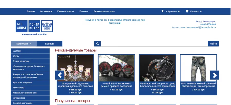Viewport: 231px width, 105px height.
Task: Select the Спортивные товары category
Action: (x=30, y=103)
